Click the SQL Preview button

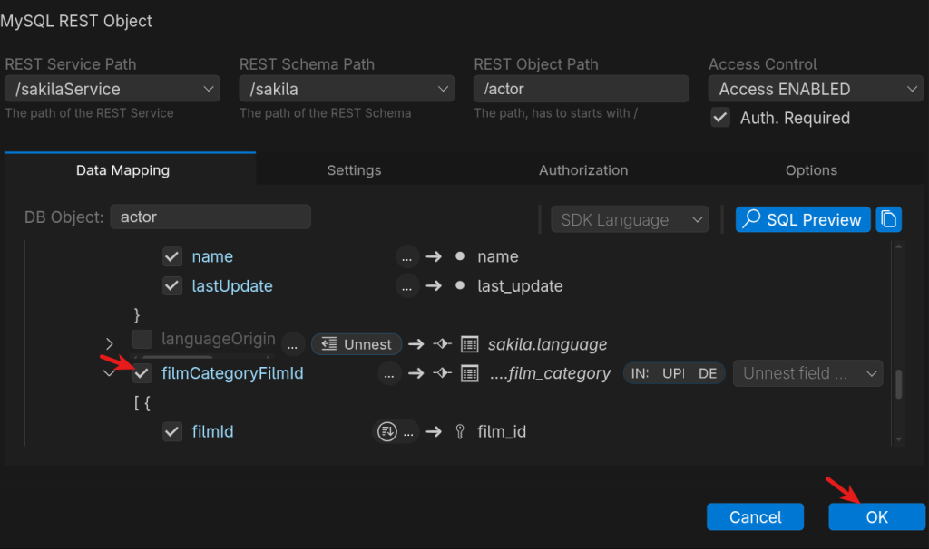point(803,219)
